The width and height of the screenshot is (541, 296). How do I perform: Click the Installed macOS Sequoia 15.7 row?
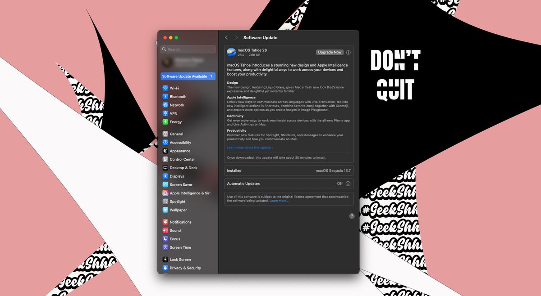click(289, 171)
